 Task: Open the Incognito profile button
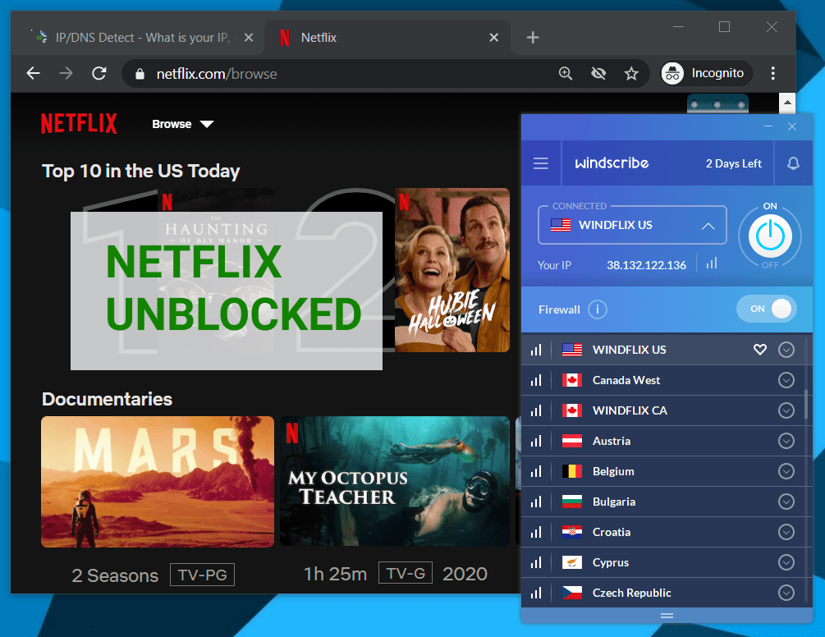[706, 73]
